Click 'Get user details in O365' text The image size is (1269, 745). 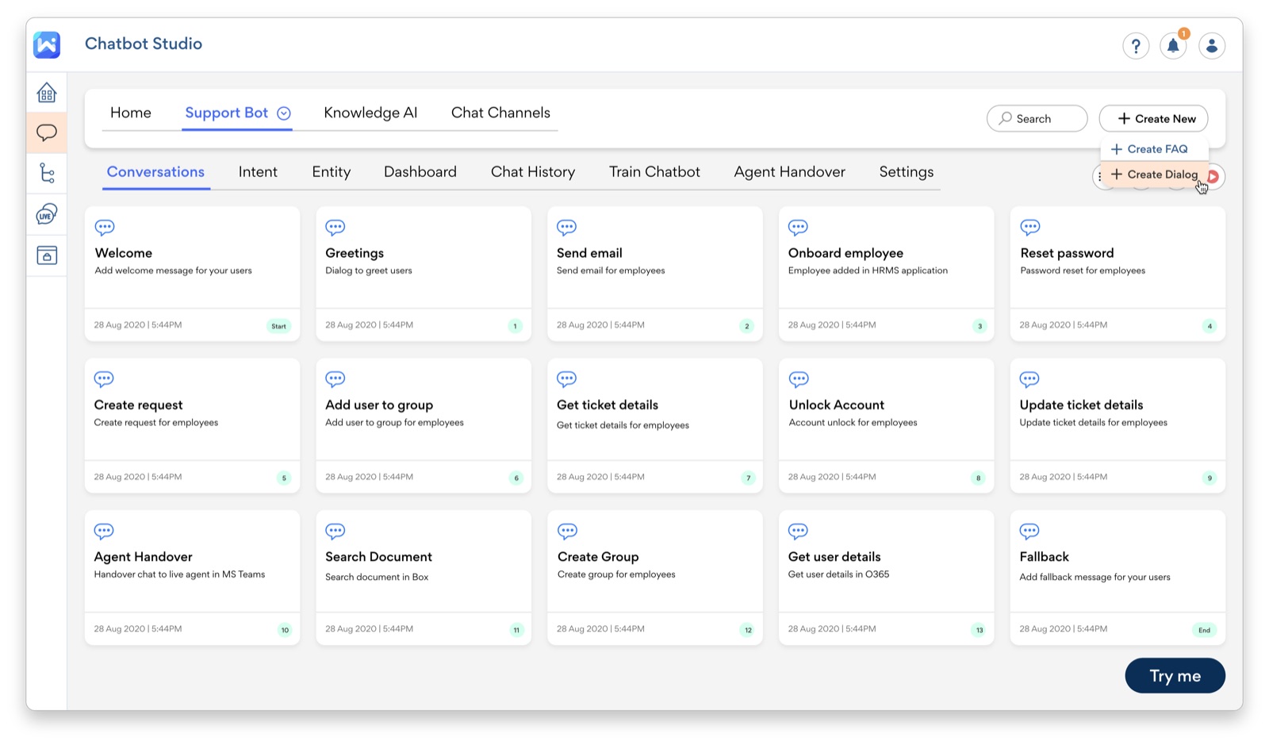[x=838, y=574]
